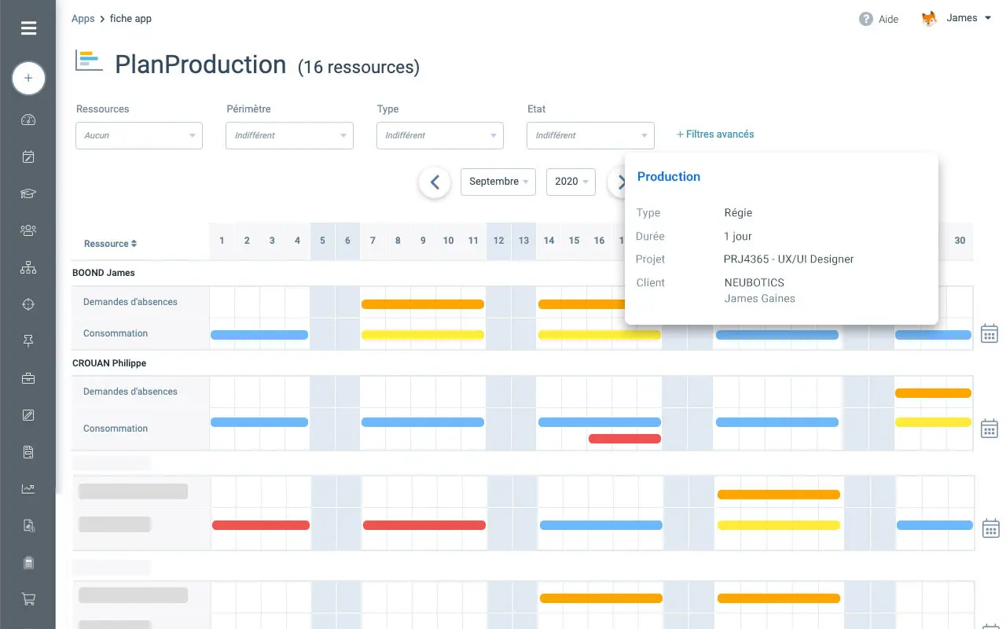This screenshot has width=1006, height=629.
Task: Open the hamburger menu icon
Action: click(x=28, y=28)
